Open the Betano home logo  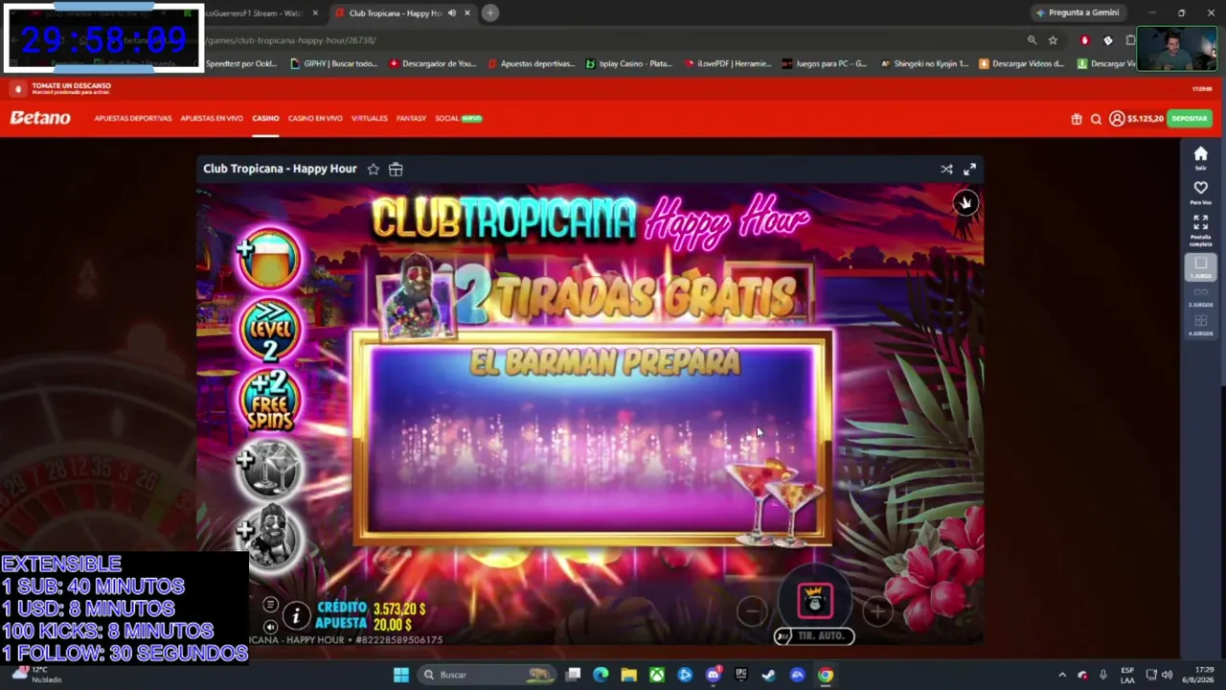[x=40, y=118]
